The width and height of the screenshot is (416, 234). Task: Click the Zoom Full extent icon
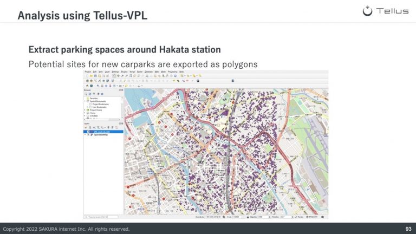tap(131, 76)
